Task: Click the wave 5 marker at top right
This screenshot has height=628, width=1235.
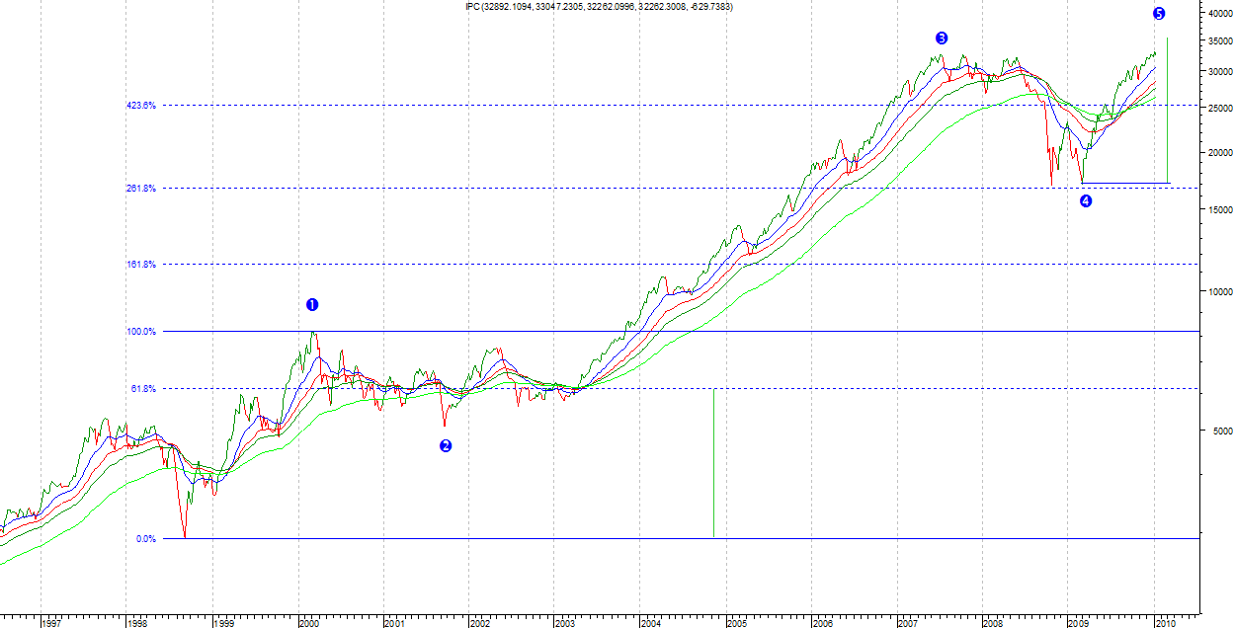Action: pyautogui.click(x=1159, y=14)
